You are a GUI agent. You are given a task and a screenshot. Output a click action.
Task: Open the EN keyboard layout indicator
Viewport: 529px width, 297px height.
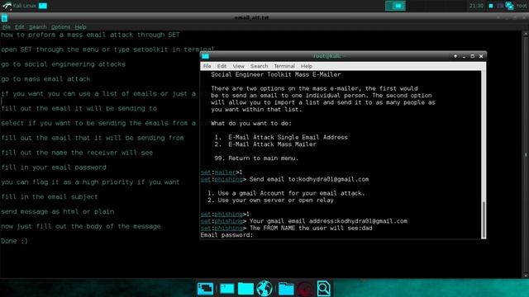tap(500, 6)
